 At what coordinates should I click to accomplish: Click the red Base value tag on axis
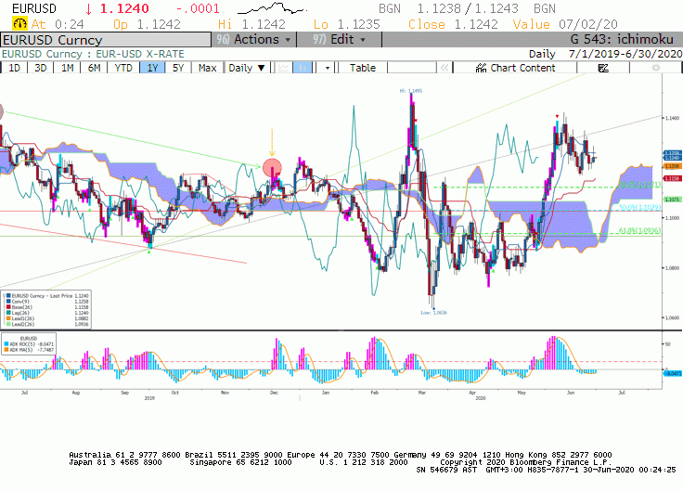click(672, 178)
